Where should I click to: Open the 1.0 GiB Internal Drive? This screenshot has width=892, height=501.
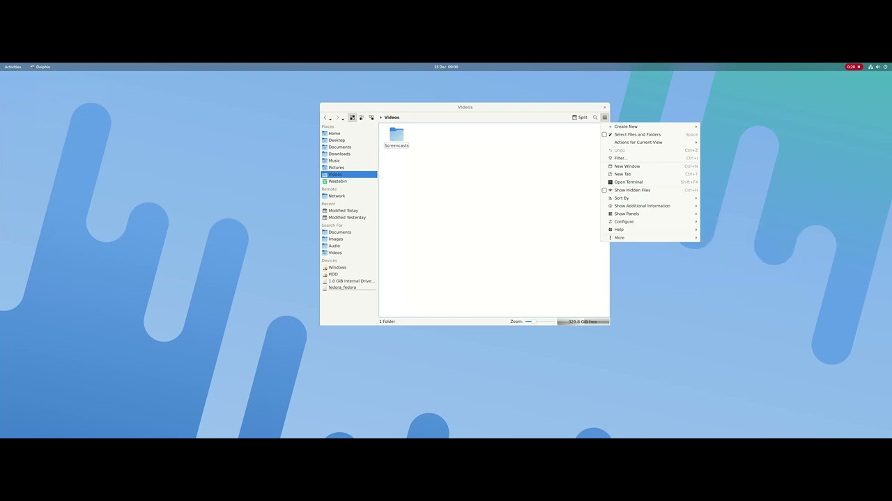click(349, 281)
